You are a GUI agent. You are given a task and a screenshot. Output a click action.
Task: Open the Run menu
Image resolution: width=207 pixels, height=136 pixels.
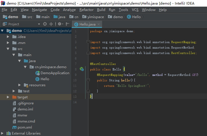click(112, 10)
